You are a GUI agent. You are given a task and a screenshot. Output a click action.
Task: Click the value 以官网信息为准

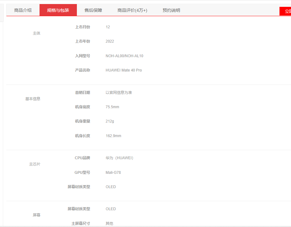119,93
